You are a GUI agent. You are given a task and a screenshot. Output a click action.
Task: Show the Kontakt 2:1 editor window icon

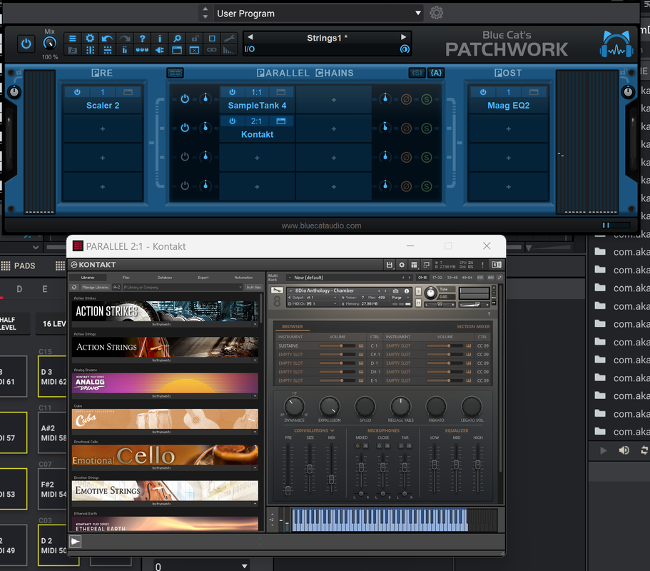[281, 121]
